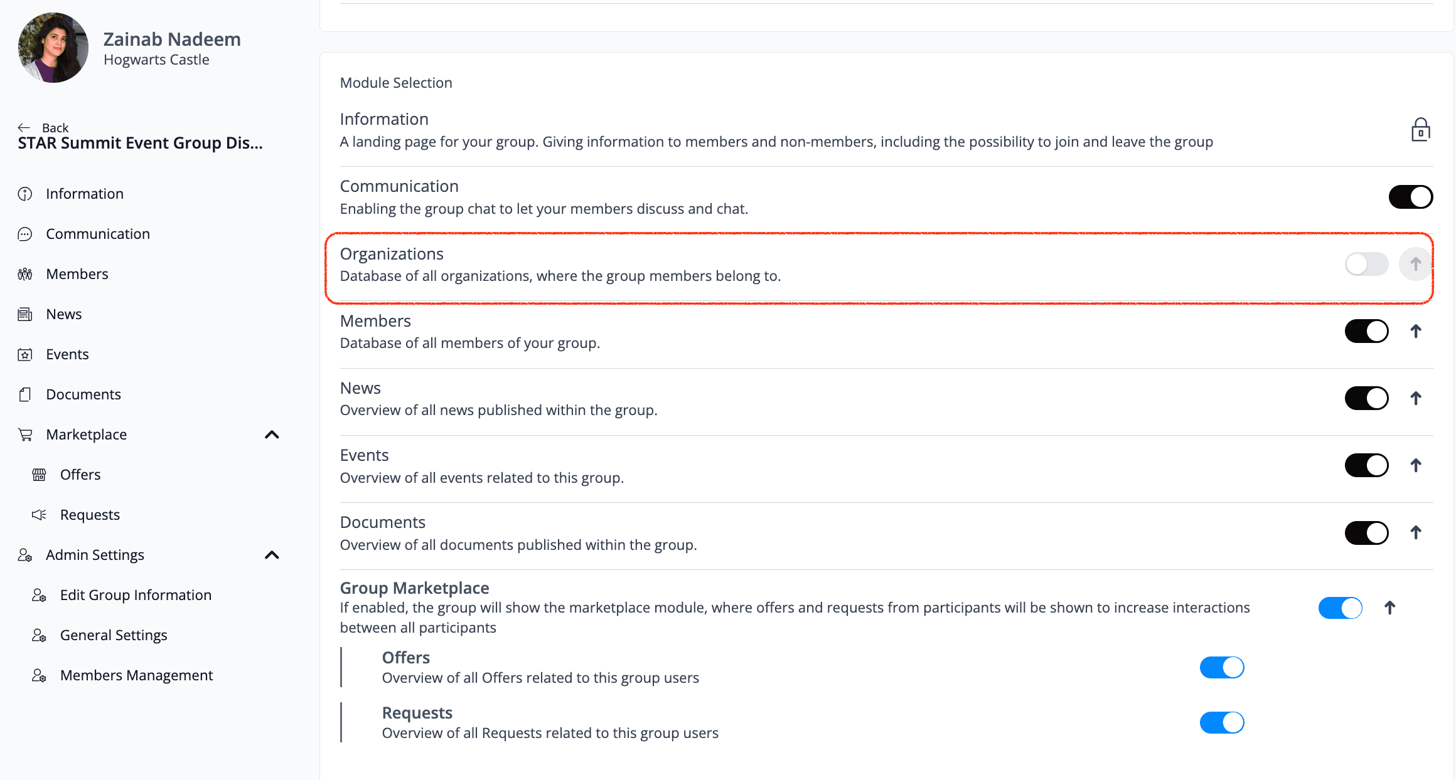Click the shopping cart Marketplace icon
The image size is (1456, 780).
[x=25, y=435]
